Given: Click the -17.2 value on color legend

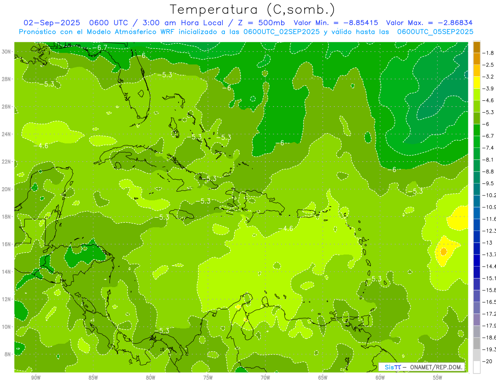Looking at the screenshot, I should (489, 314).
